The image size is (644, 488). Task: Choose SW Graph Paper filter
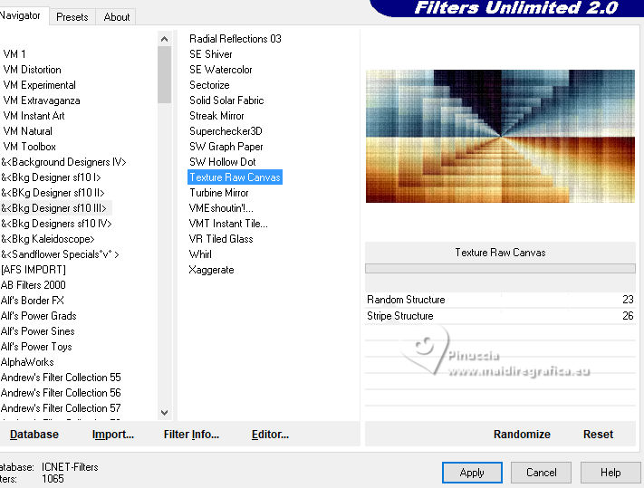[226, 147]
